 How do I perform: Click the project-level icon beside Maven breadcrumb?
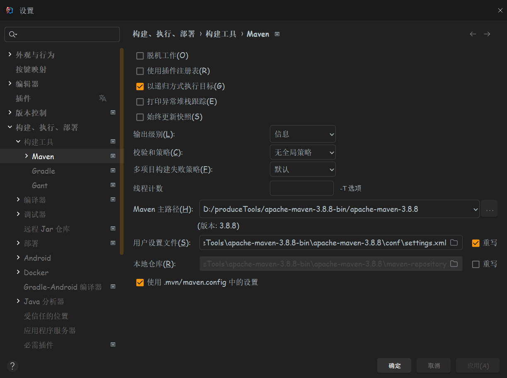click(277, 34)
